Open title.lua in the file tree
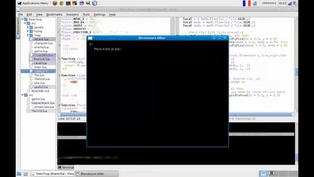This screenshot has width=314, height=177. coord(39,83)
